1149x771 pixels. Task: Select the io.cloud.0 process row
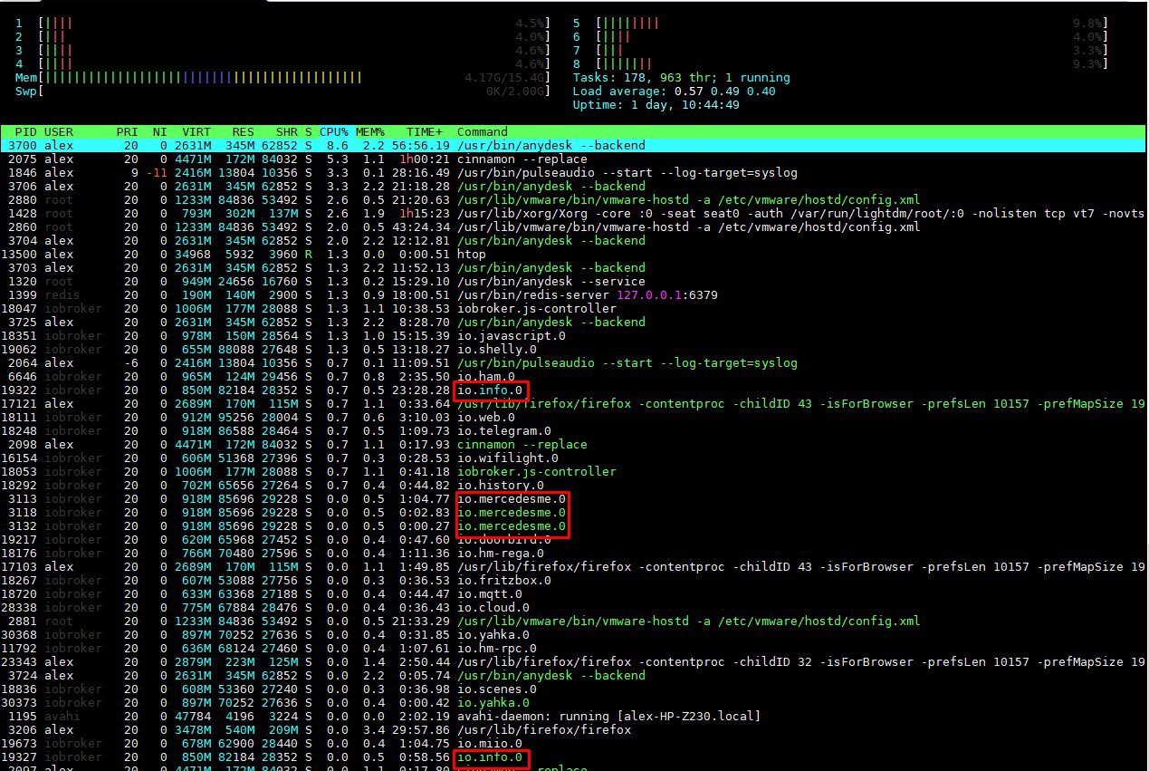click(573, 607)
